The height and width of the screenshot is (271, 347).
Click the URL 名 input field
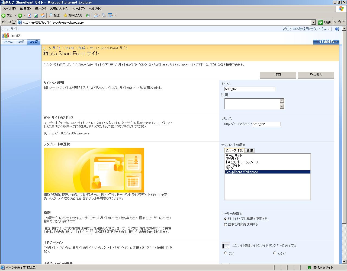tap(267, 124)
